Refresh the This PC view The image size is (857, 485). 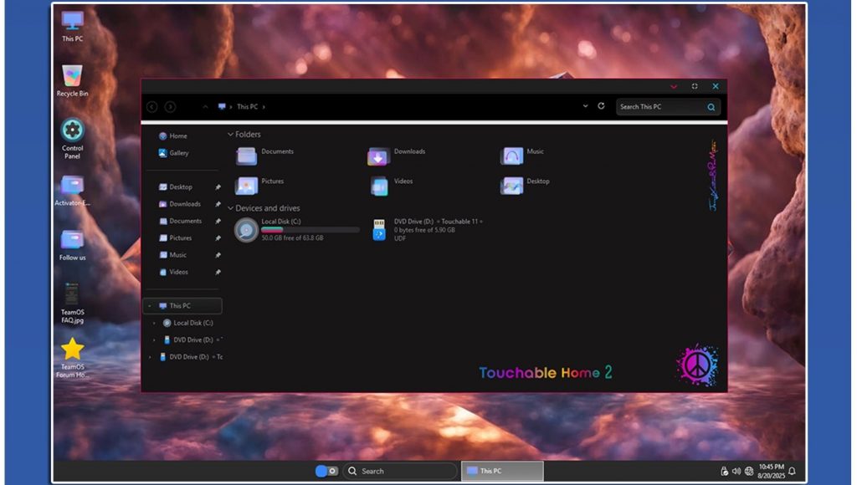click(601, 106)
